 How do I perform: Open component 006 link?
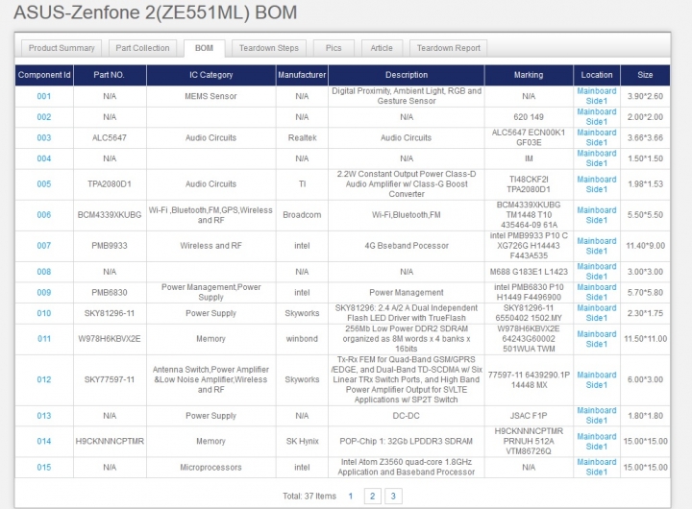point(43,215)
